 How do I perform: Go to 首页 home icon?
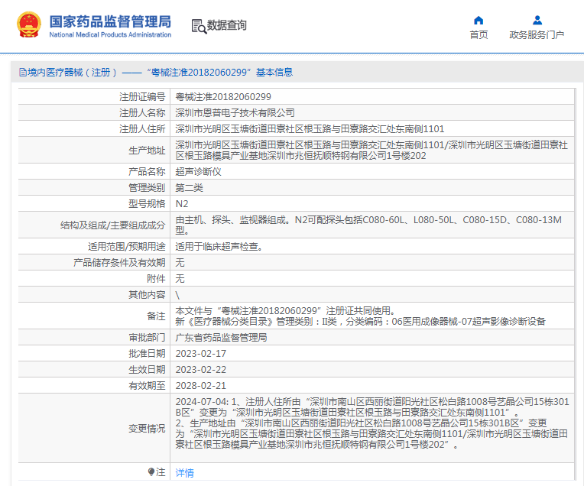(479, 20)
